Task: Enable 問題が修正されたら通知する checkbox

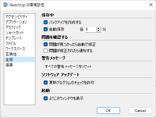Action: [x=45, y=51]
